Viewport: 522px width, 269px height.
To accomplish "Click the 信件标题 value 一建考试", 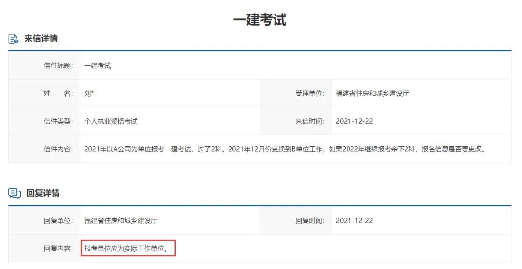I will [98, 66].
